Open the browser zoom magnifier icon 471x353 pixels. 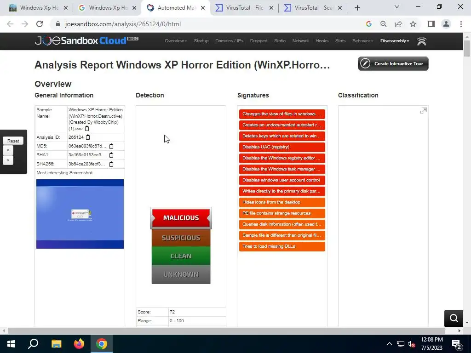pyautogui.click(x=383, y=24)
